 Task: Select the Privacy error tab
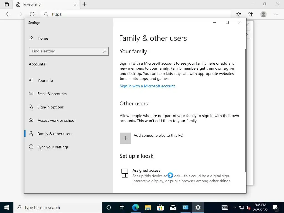[x=46, y=4]
